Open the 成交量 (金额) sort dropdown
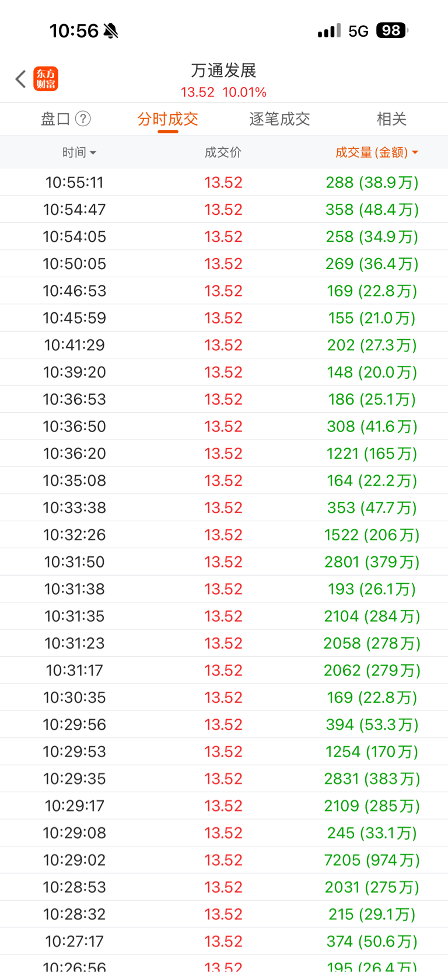The image size is (448, 972). coord(377,152)
